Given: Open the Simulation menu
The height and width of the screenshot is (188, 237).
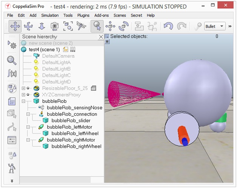Looking at the screenshot, I should click(50, 15).
